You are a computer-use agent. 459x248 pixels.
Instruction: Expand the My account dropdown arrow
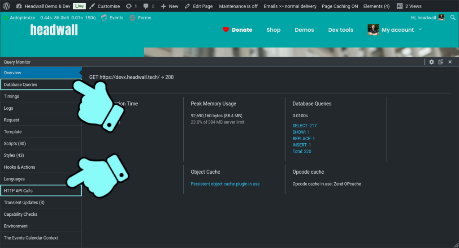coord(420,29)
